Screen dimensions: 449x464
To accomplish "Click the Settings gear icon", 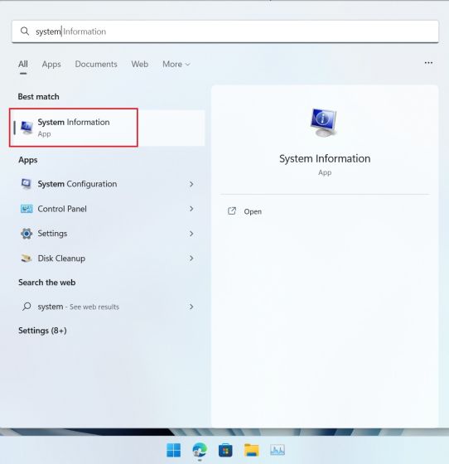I will 27,234.
